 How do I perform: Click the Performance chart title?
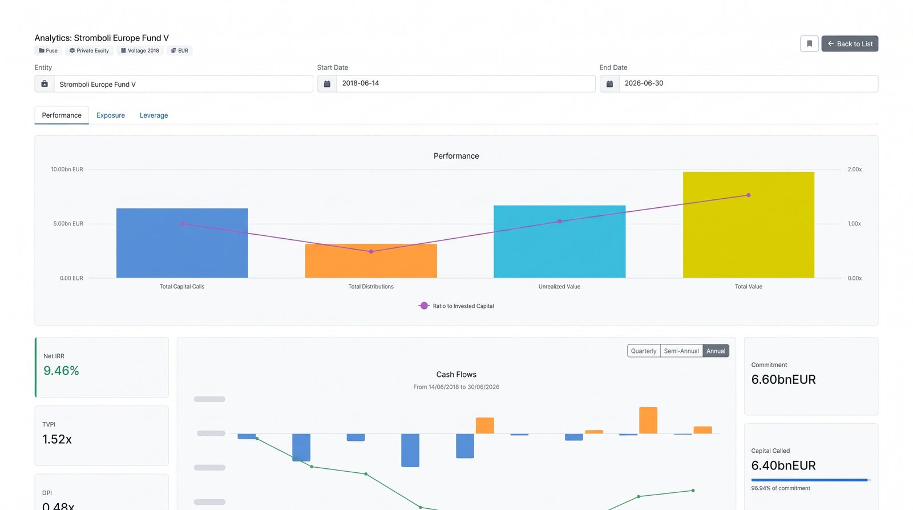[457, 156]
